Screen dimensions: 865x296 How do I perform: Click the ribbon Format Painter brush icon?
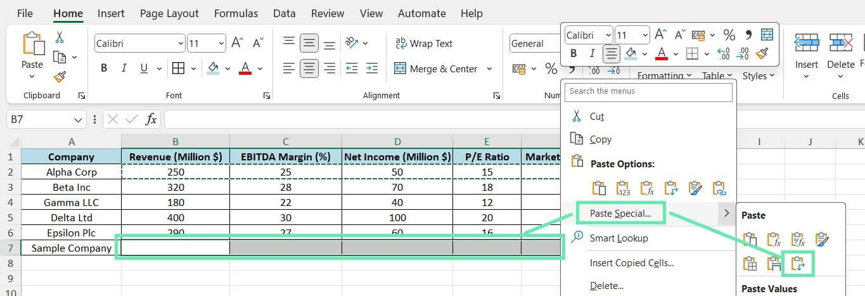60,77
